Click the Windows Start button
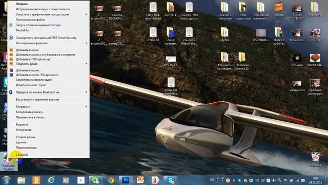Screen dimensions: 328x185 coord(6,180)
